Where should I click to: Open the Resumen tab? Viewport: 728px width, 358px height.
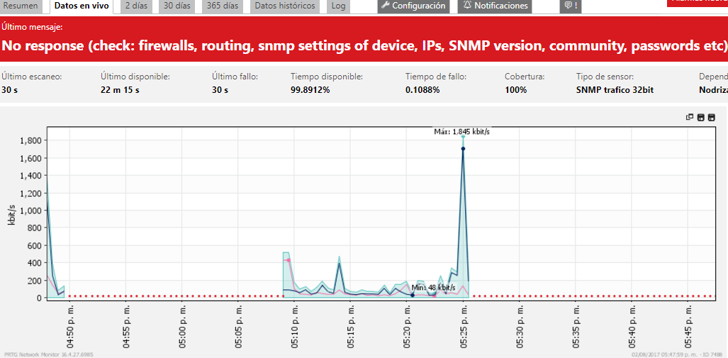[x=21, y=6]
